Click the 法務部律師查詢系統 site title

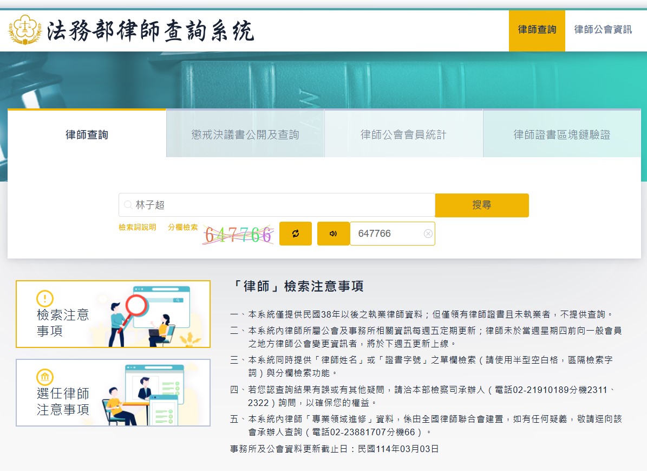click(x=151, y=31)
